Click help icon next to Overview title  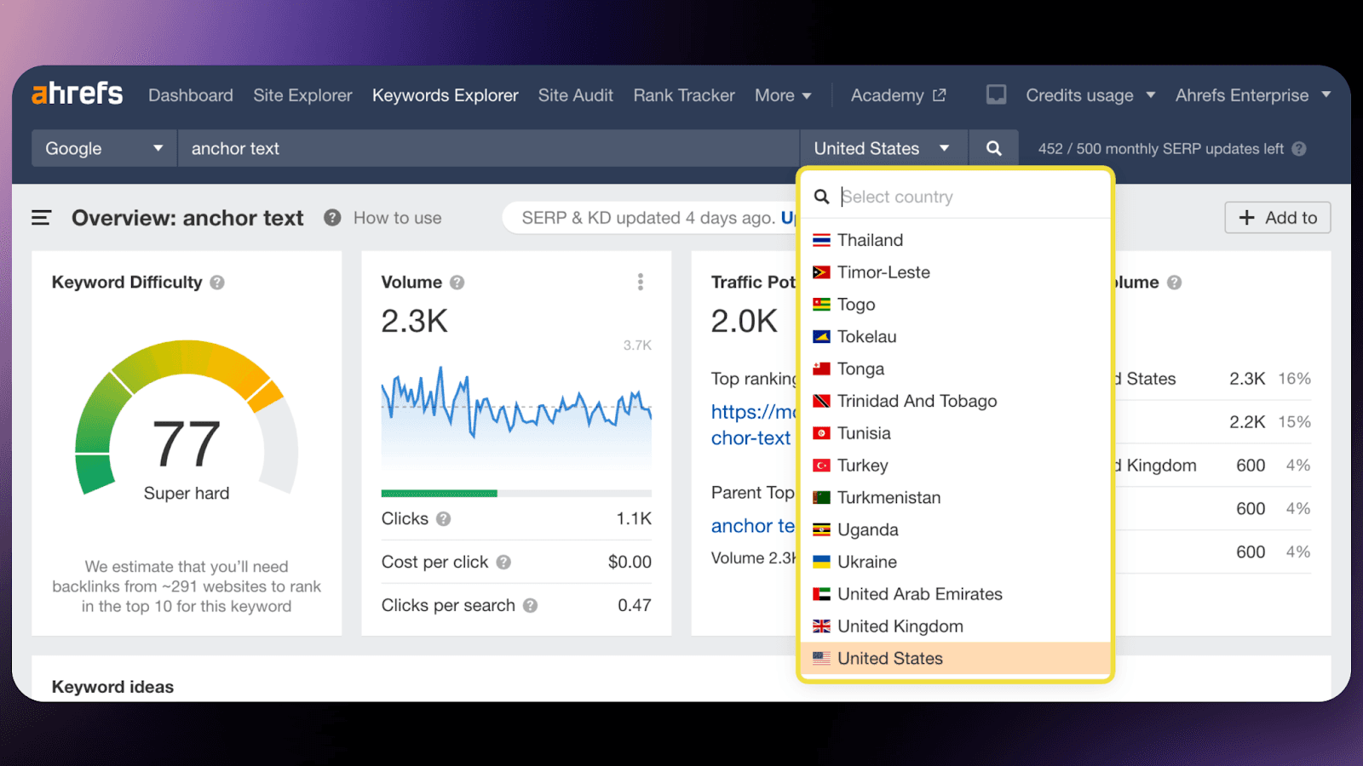pos(332,218)
